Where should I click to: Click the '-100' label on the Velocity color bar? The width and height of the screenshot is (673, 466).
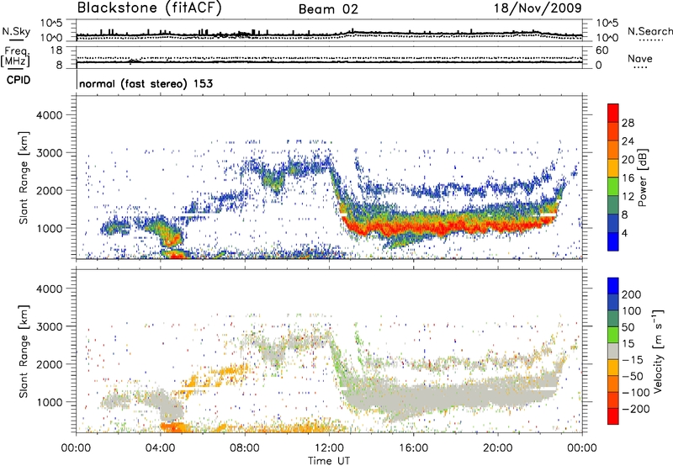click(635, 393)
